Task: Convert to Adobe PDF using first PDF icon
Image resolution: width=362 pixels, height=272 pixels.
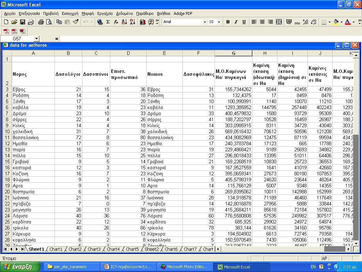Action: 6,31
